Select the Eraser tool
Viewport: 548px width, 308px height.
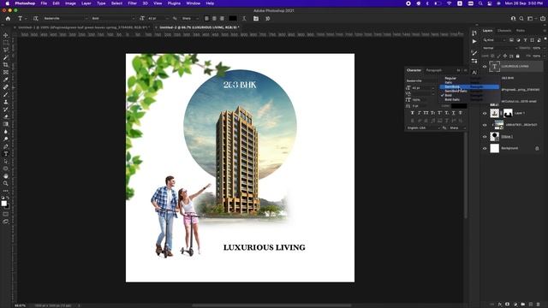point(6,116)
